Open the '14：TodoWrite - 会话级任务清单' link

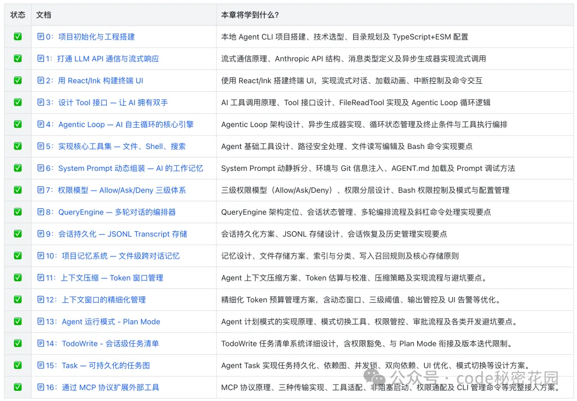tap(102, 343)
